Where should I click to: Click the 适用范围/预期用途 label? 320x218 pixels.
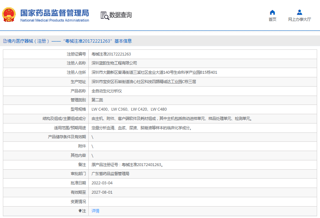tap(70, 128)
